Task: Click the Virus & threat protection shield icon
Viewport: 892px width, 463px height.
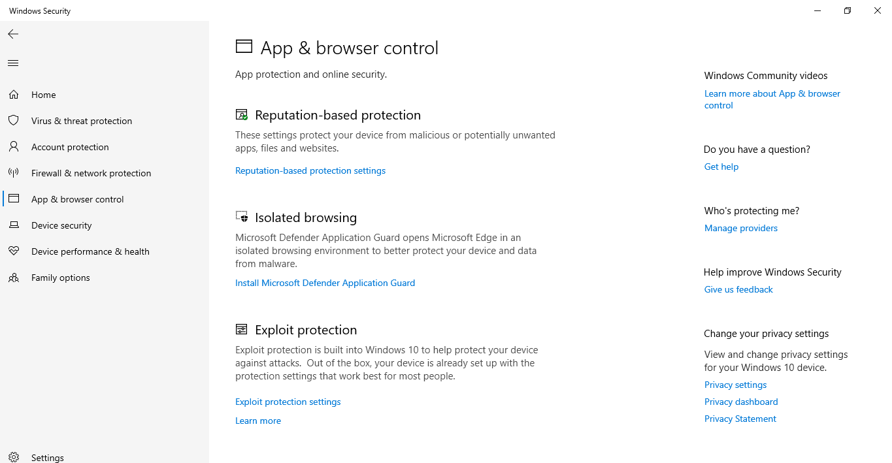Action: (14, 121)
